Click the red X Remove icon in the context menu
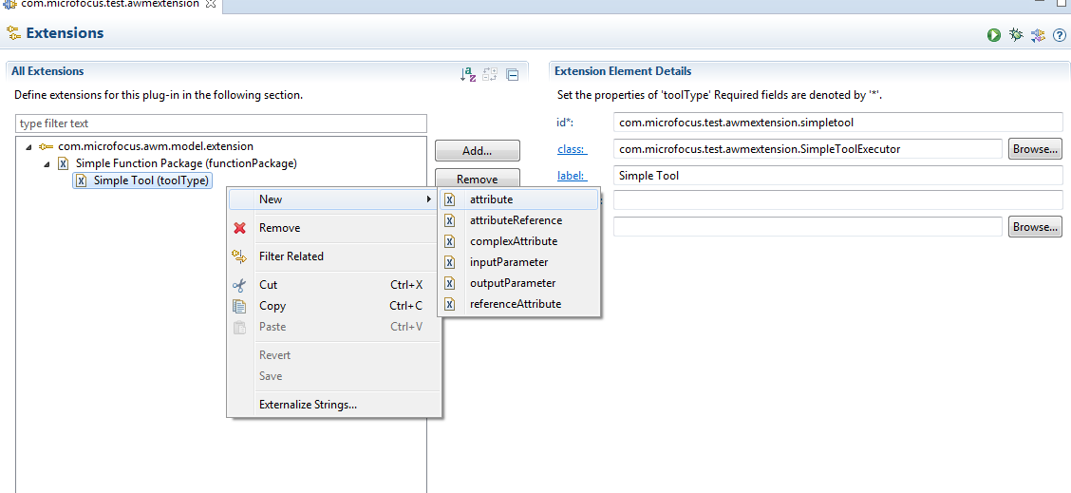Viewport: 1071px width, 493px height. 240,228
